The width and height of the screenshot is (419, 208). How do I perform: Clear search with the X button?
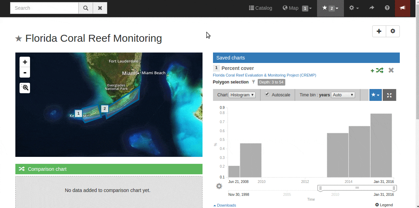[x=100, y=8]
